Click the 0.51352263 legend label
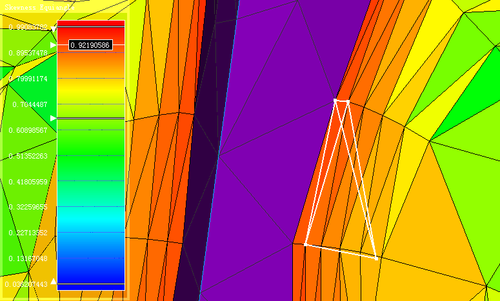 click(28, 156)
